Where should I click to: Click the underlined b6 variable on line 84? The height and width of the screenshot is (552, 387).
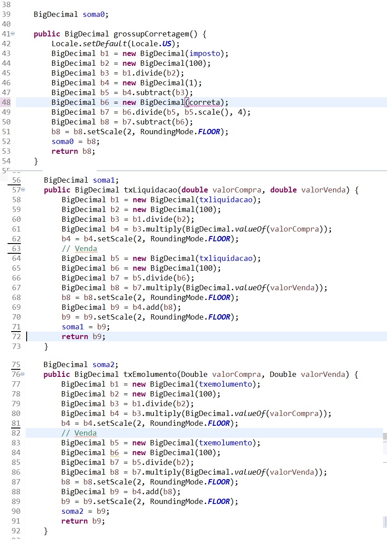point(115,452)
